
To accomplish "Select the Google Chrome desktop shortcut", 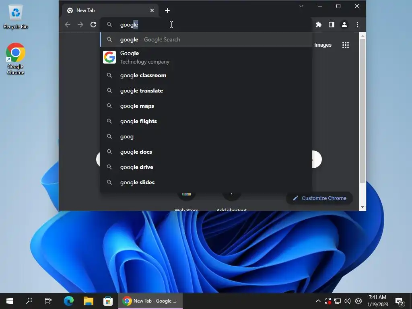I will point(16,59).
